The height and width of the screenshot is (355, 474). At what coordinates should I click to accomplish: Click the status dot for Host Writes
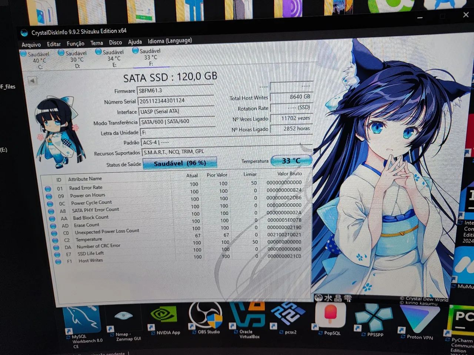pyautogui.click(x=59, y=261)
